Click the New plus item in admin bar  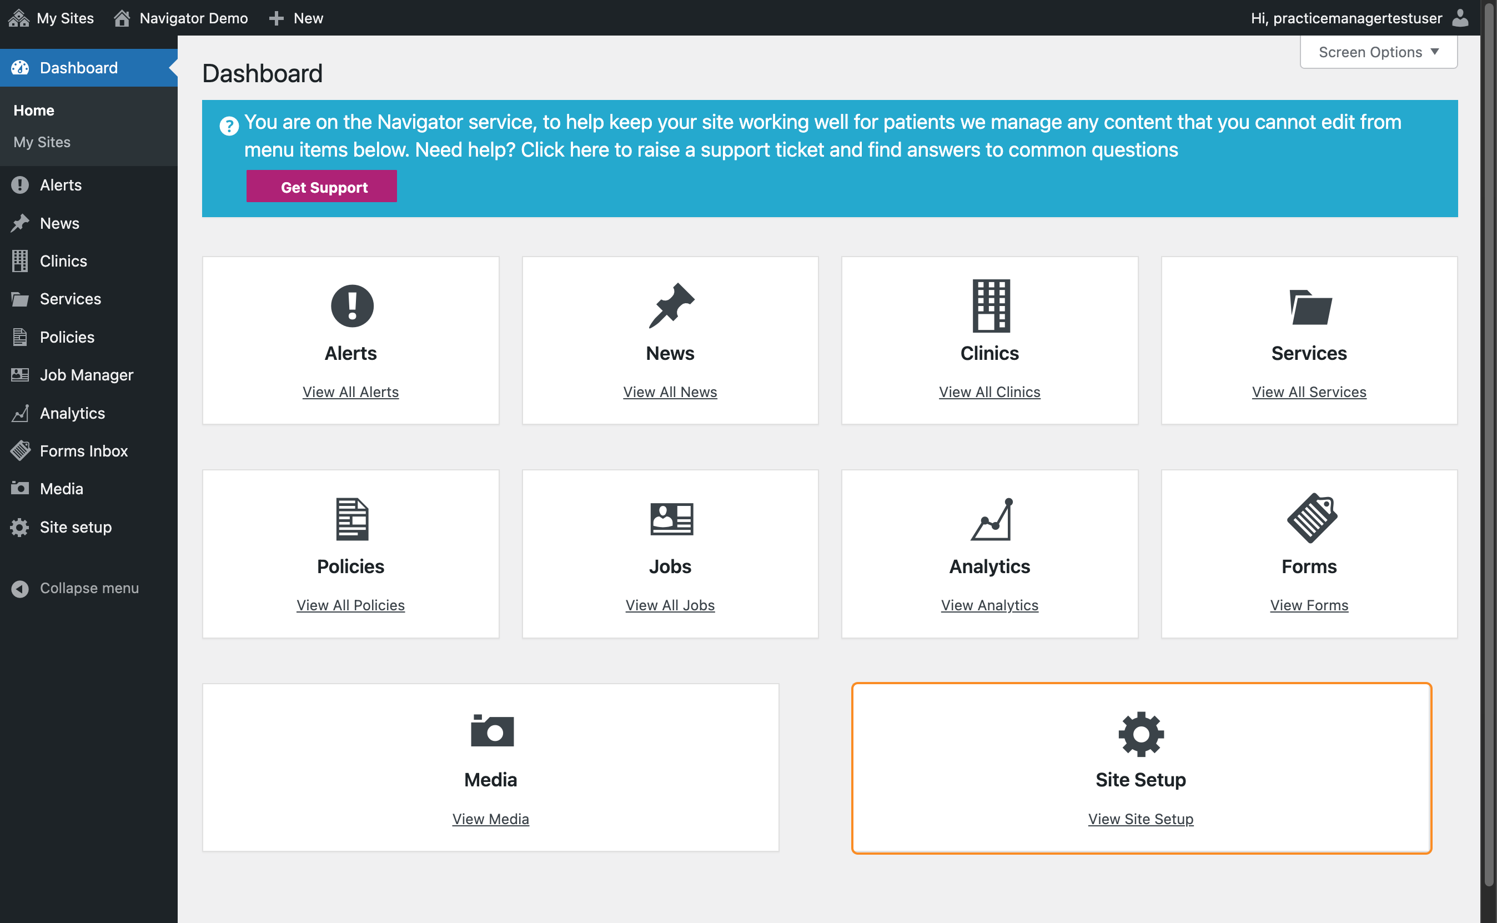point(297,18)
